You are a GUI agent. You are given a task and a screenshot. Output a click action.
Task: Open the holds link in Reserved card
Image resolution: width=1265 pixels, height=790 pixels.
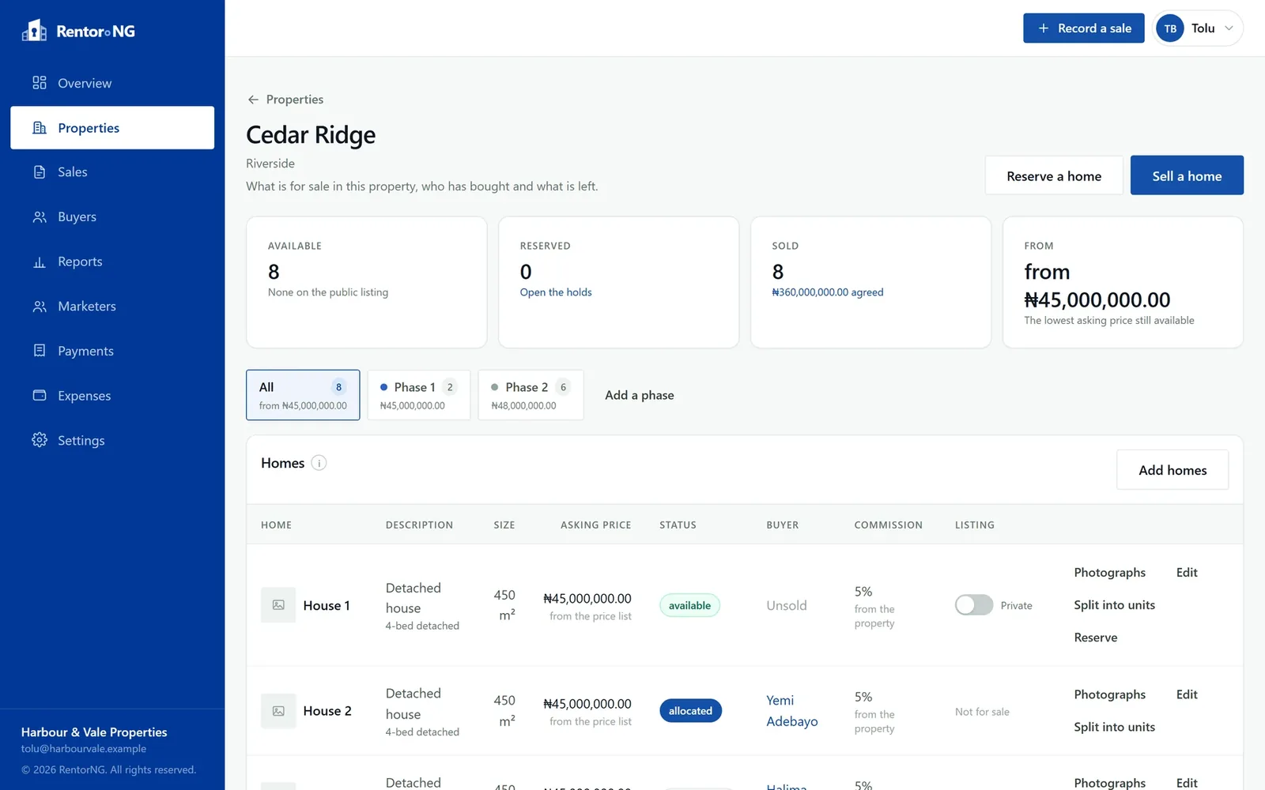coord(556,292)
